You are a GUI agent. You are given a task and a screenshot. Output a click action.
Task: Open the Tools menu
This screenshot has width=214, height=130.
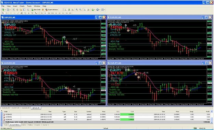[x=29, y=6]
